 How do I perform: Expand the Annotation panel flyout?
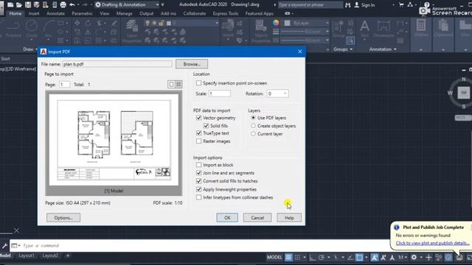(383, 49)
